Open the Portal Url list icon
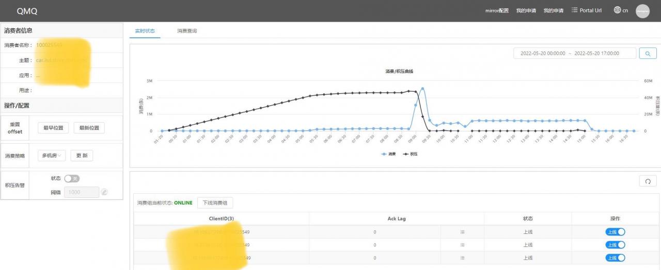This screenshot has width=661, height=270. tap(575, 10)
